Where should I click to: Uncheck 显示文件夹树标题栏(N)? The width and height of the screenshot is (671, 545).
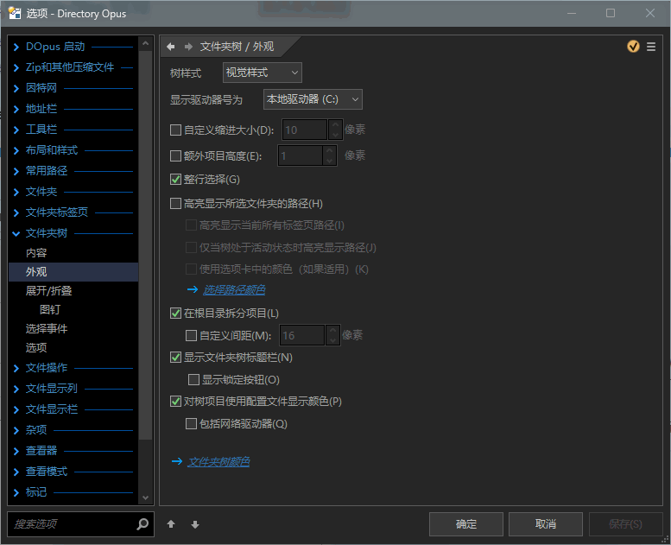(x=175, y=357)
